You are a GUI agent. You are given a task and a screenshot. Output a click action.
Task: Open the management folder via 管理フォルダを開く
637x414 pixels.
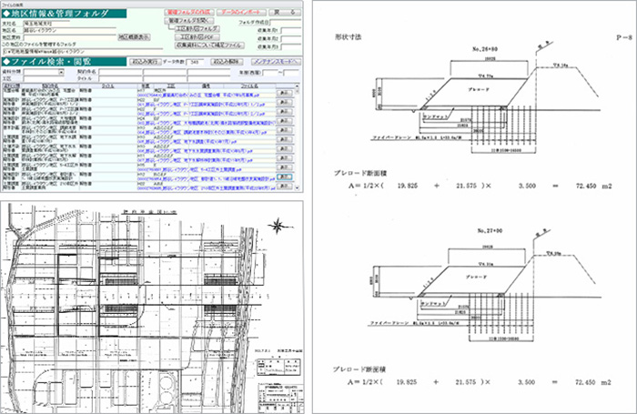coord(190,20)
